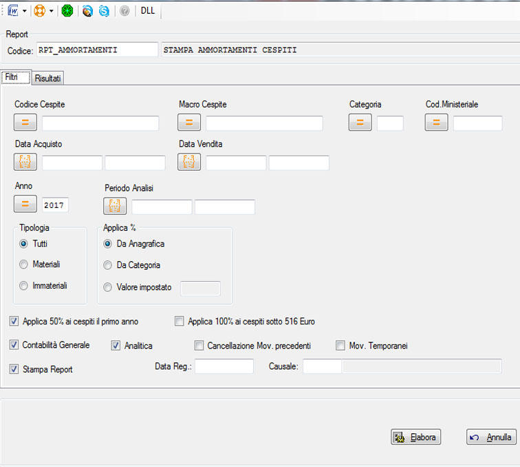Uncheck Applica 50% ai cespiti il primo anno
The height and width of the screenshot is (467, 520).
pos(14,321)
